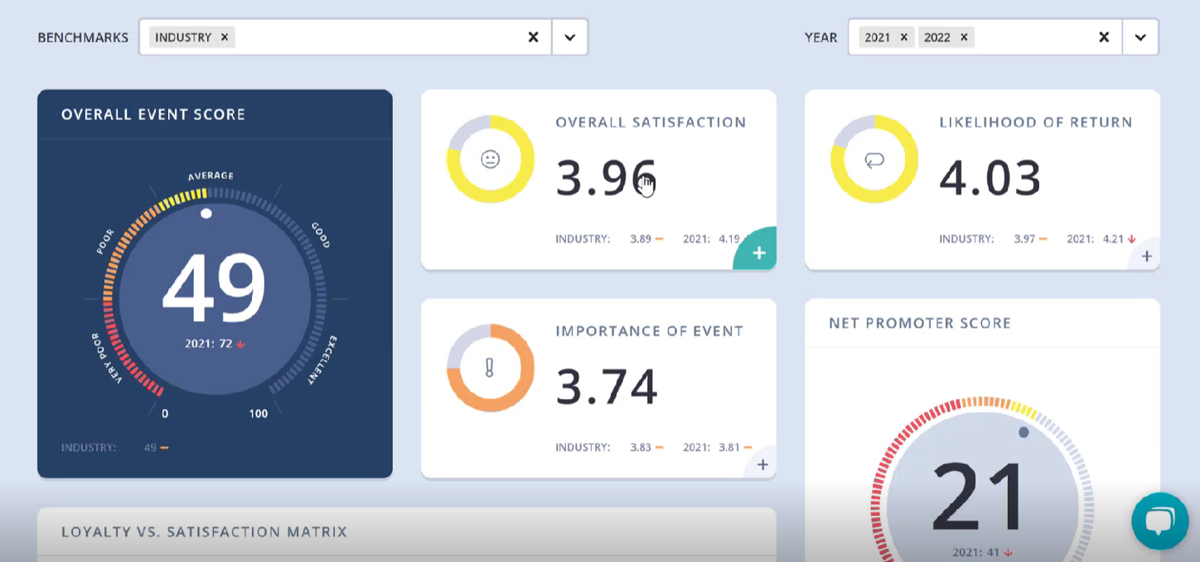Remove the INDUSTRY benchmark tag
1200x562 pixels.
(224, 37)
